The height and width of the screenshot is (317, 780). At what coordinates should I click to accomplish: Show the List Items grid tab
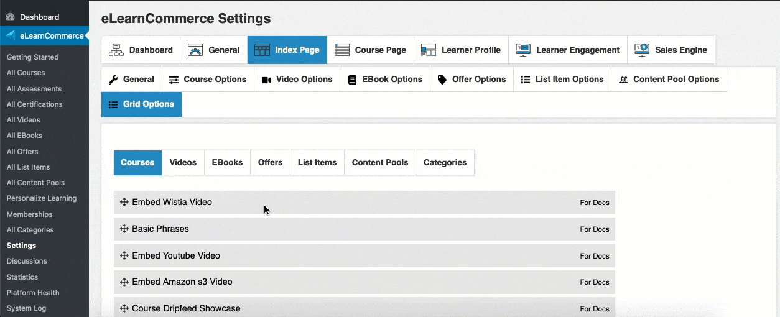click(x=317, y=162)
